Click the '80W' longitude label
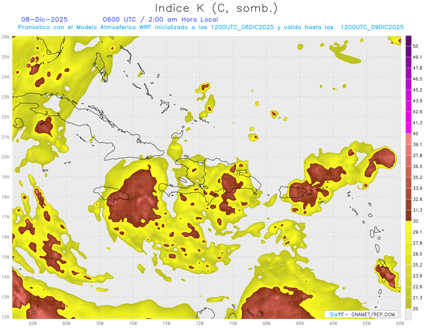The image size is (425, 328). pyautogui.click(x=66, y=323)
